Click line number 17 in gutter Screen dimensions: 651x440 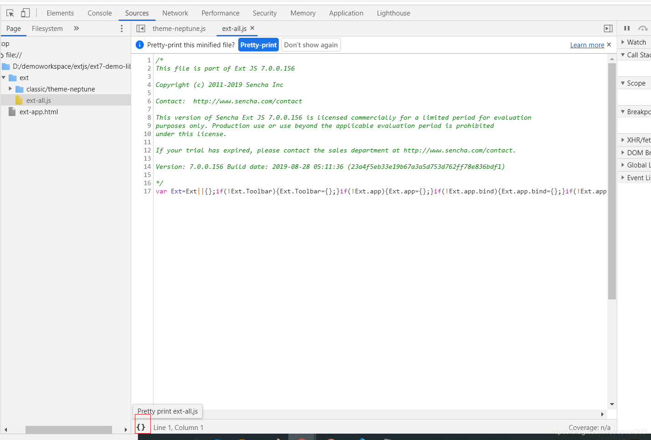tap(147, 191)
